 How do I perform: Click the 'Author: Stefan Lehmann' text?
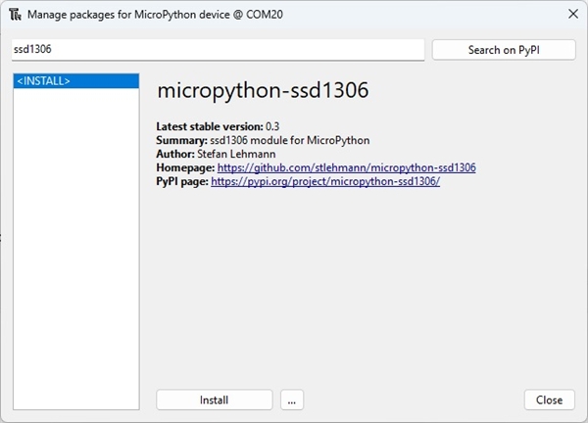pyautogui.click(x=216, y=154)
